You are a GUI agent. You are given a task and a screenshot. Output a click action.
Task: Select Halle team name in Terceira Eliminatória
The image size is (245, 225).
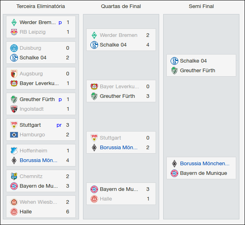26,212
